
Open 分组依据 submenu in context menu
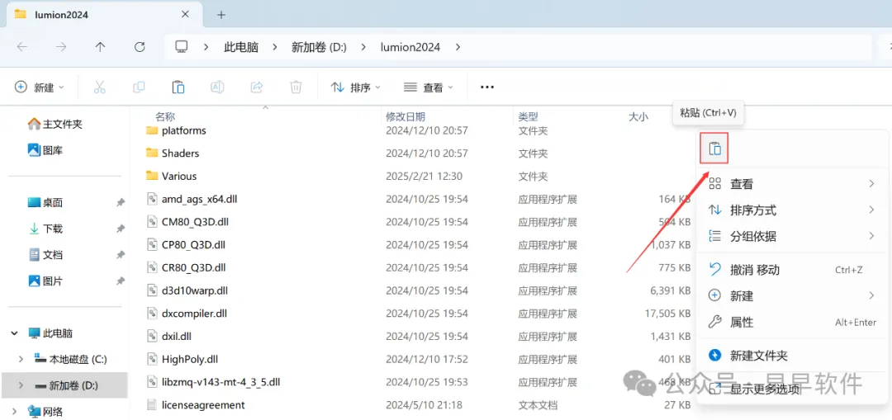[791, 236]
